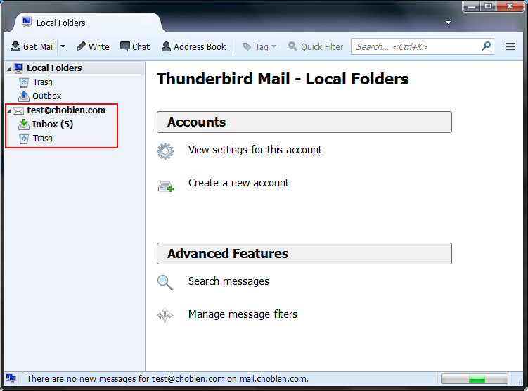The image size is (528, 391).
Task: Click Create a new account link
Action: (x=238, y=183)
